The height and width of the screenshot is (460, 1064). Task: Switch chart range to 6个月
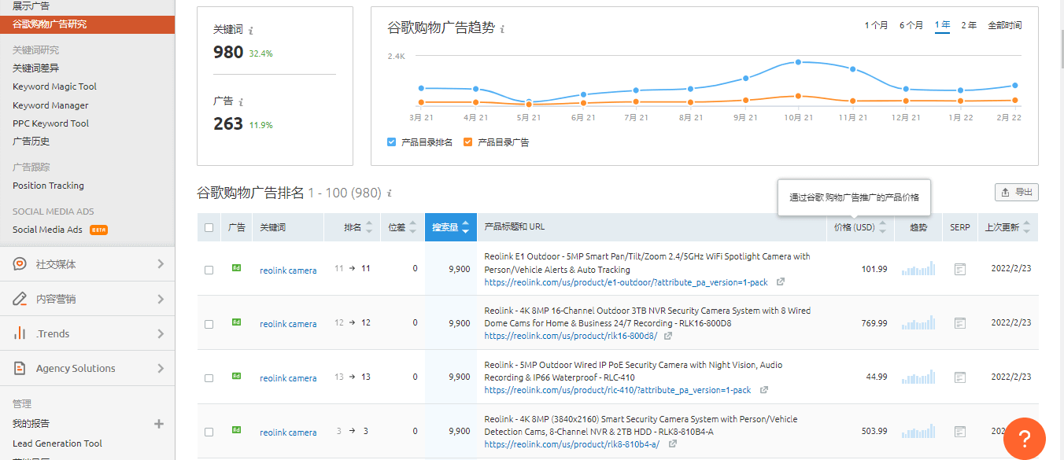point(911,25)
